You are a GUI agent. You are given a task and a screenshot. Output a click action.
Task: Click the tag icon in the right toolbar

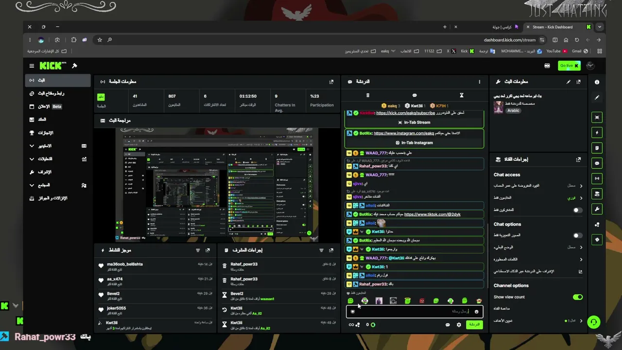[x=597, y=240]
